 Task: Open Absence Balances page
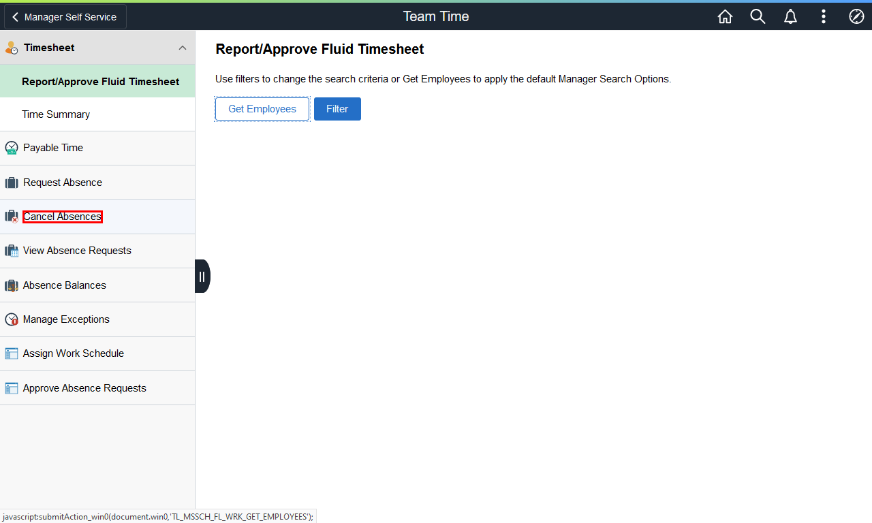pos(97,285)
